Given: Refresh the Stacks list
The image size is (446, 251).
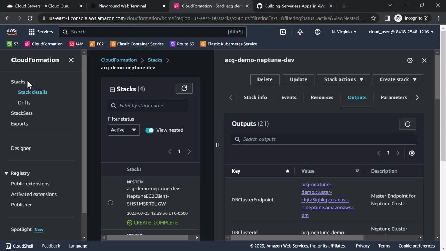Looking at the screenshot, I should (184, 89).
